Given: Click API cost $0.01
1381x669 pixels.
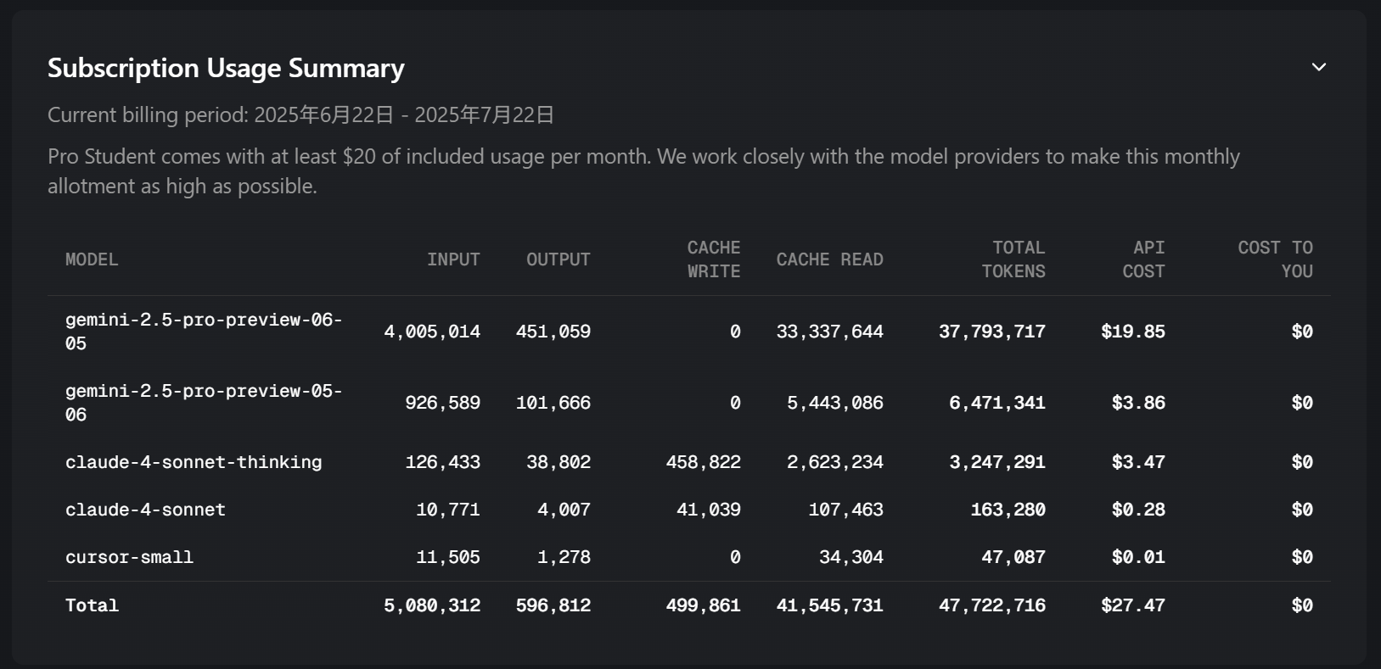Looking at the screenshot, I should click(x=1138, y=557).
